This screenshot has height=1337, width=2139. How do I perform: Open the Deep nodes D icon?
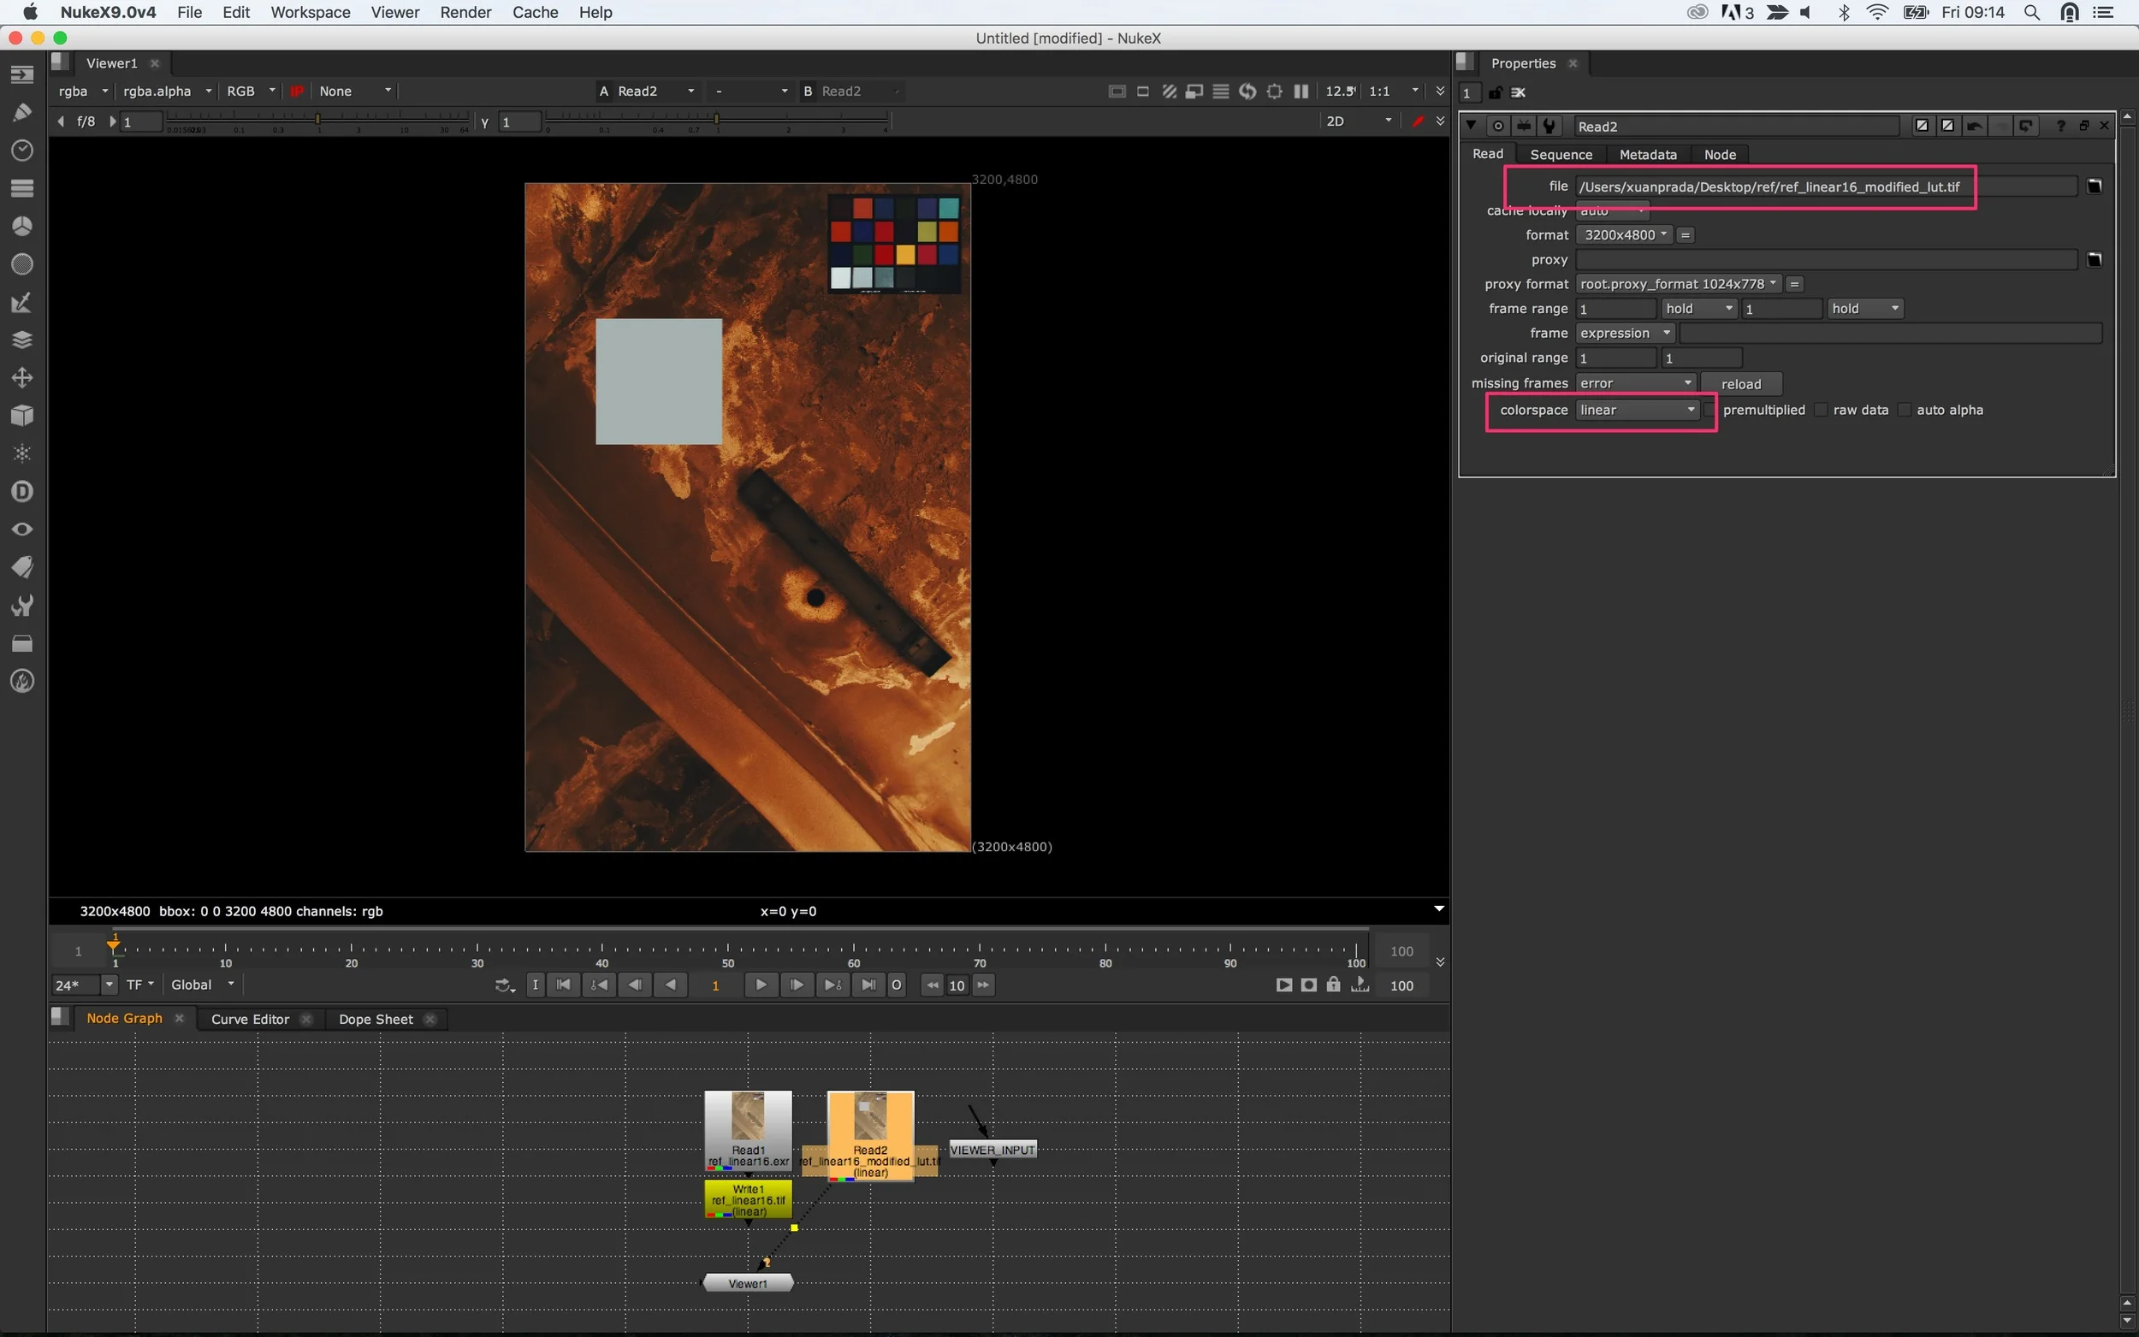click(22, 492)
